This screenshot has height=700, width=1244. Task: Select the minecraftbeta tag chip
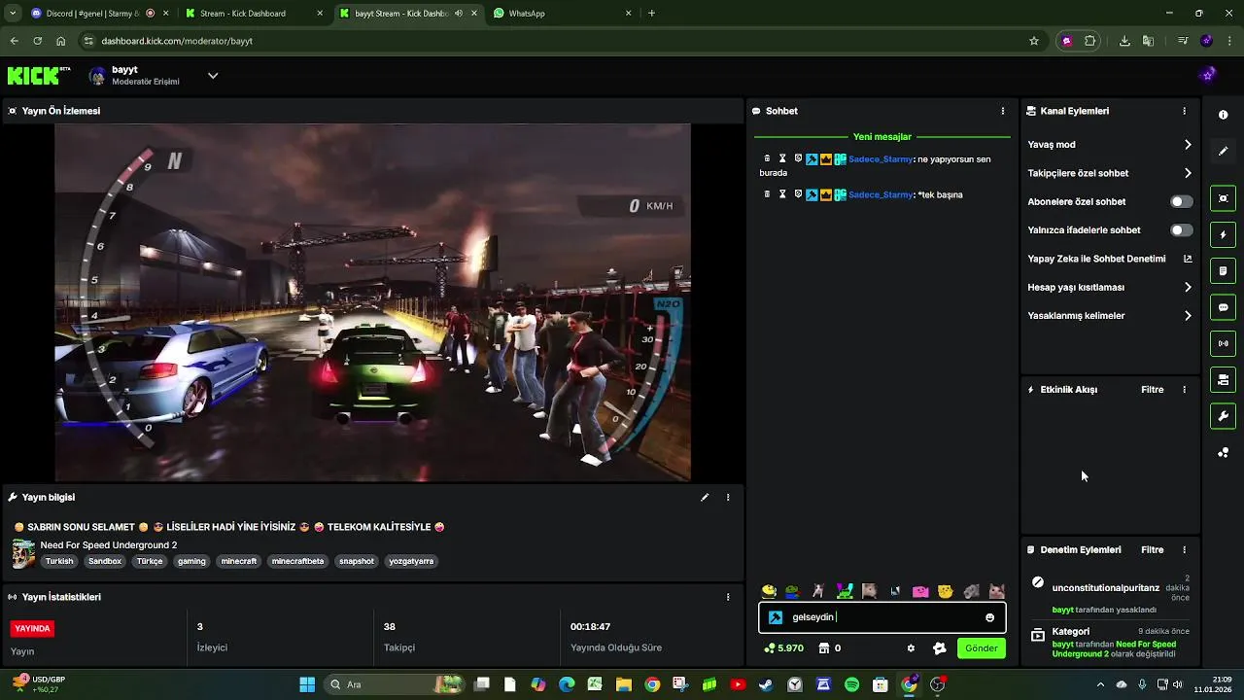tap(297, 561)
